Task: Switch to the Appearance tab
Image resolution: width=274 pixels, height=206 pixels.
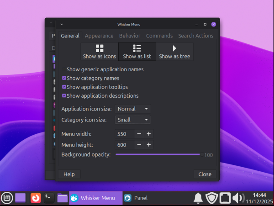Action: 99,36
